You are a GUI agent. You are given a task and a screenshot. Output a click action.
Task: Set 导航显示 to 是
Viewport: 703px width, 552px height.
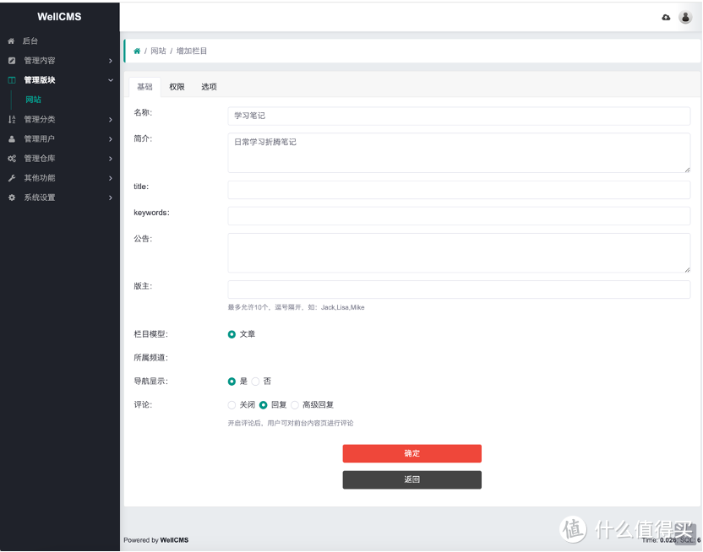click(232, 382)
